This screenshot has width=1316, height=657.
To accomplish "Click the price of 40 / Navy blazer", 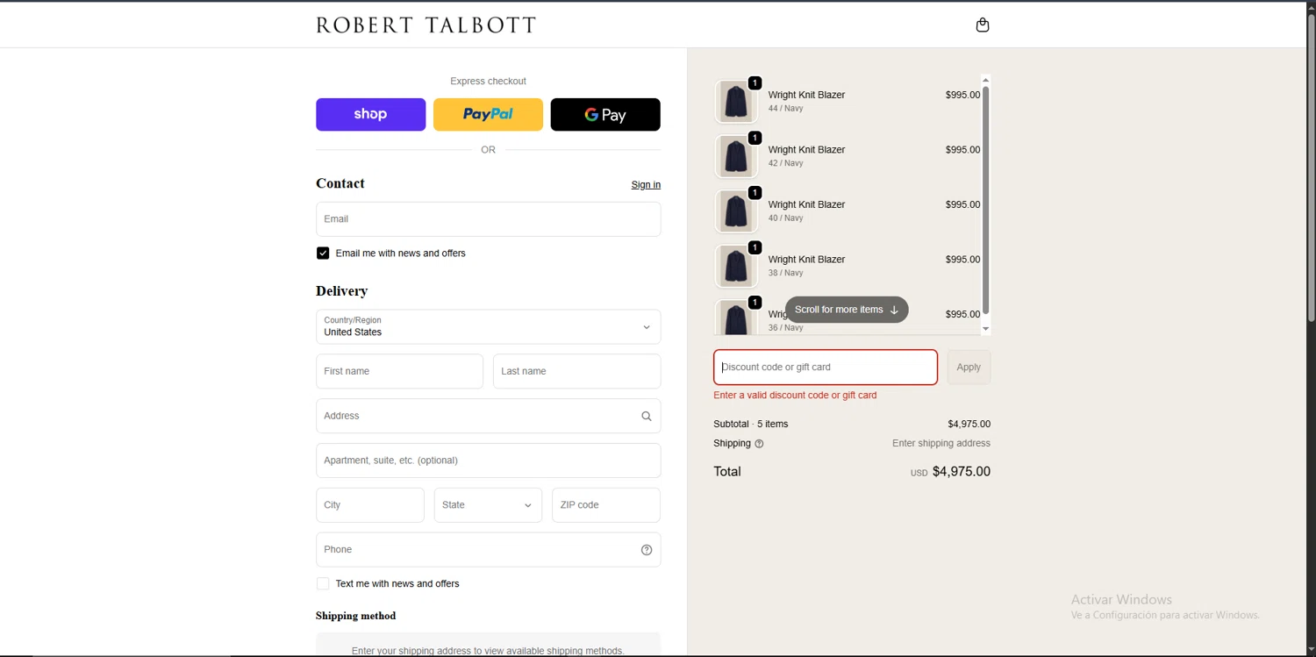I will 962,204.
